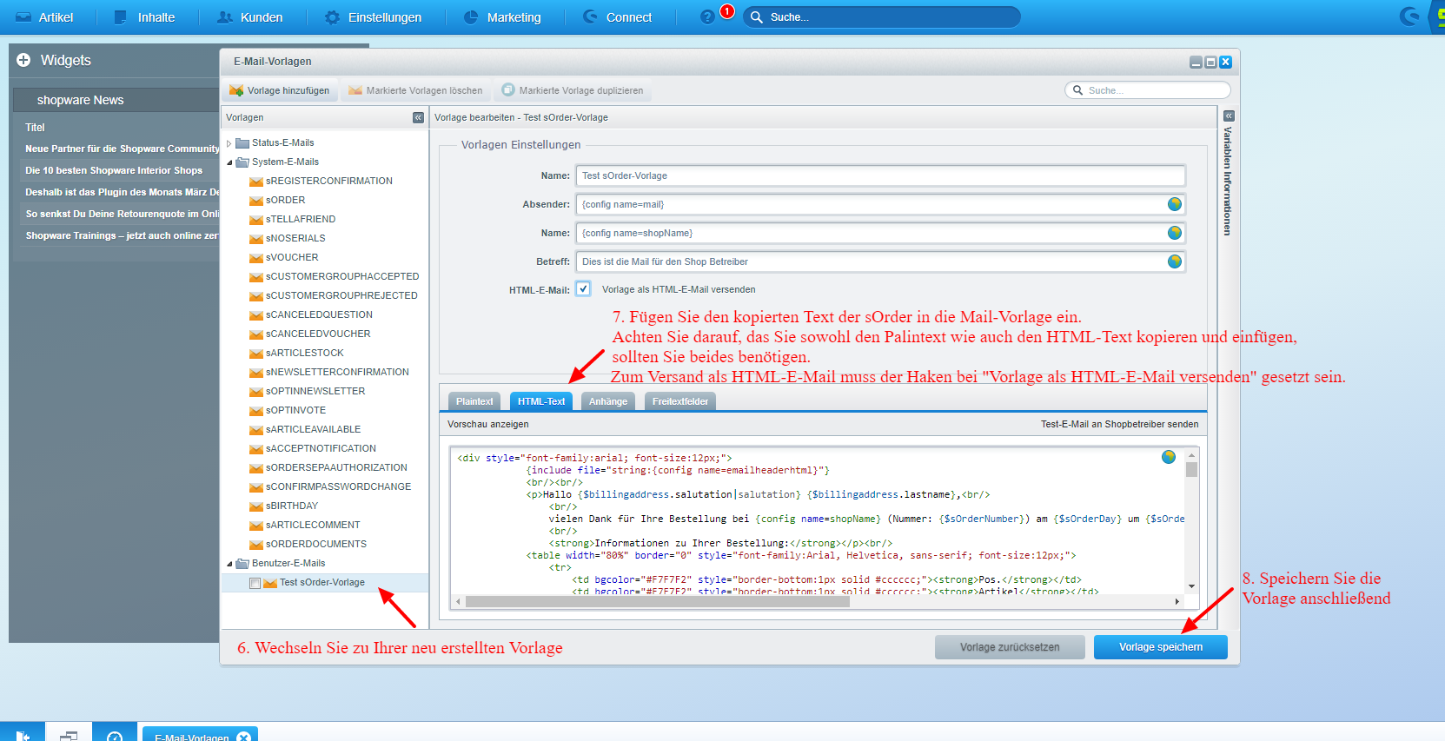Click 'Vorlage hinzufügen' button
The image size is (1445, 741).
tap(280, 90)
